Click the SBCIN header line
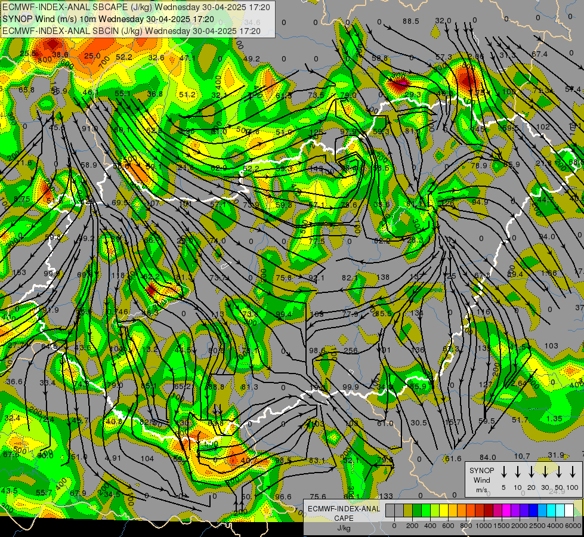The width and height of the screenshot is (584, 537). tap(131, 31)
